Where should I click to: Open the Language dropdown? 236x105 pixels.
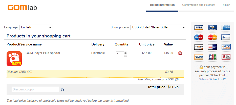(36, 27)
